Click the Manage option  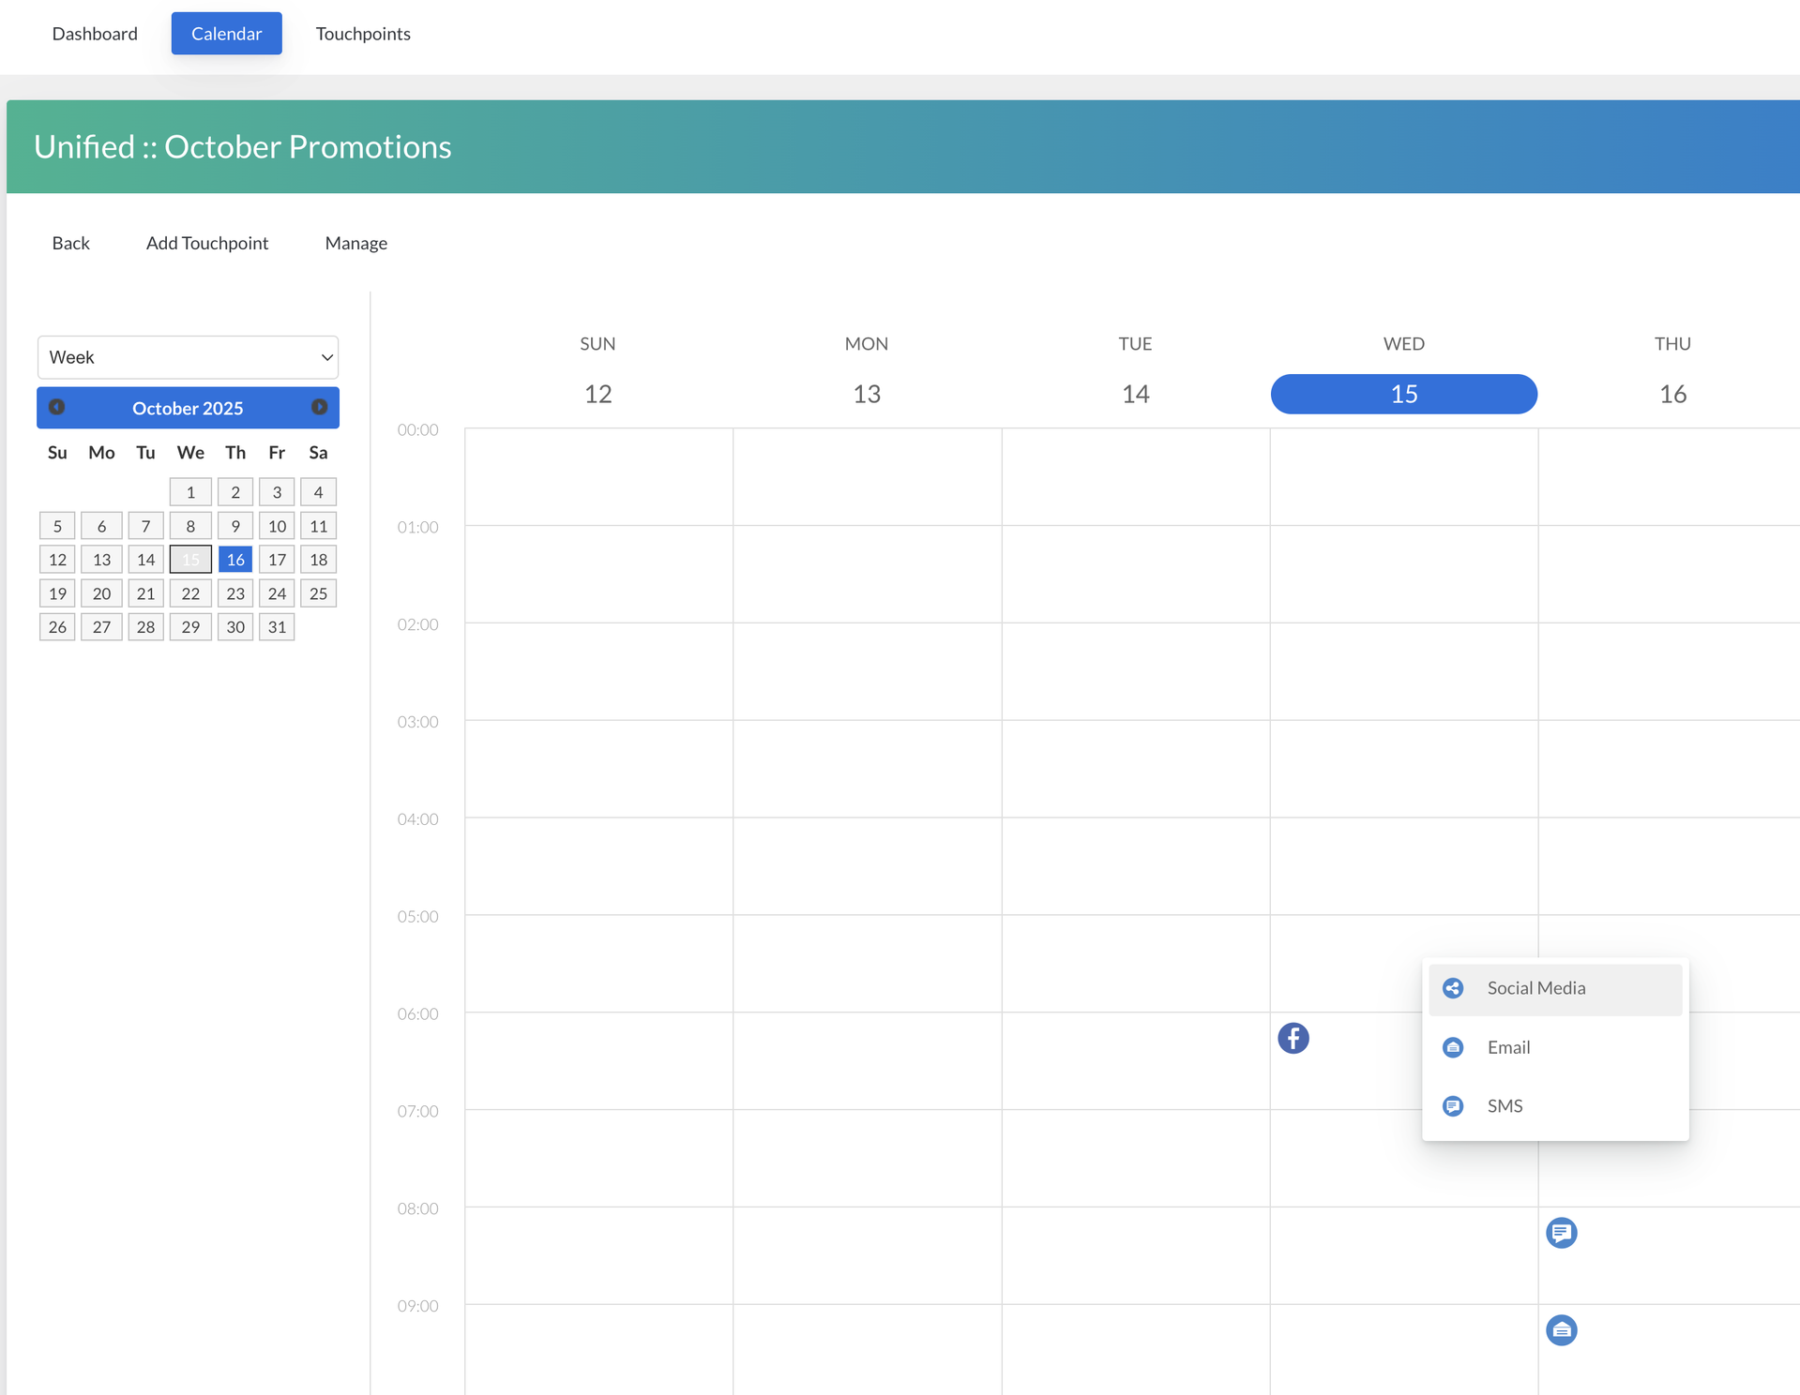pyautogui.click(x=355, y=242)
